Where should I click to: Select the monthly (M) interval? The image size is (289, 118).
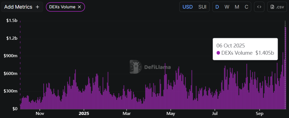pyautogui.click(x=237, y=7)
